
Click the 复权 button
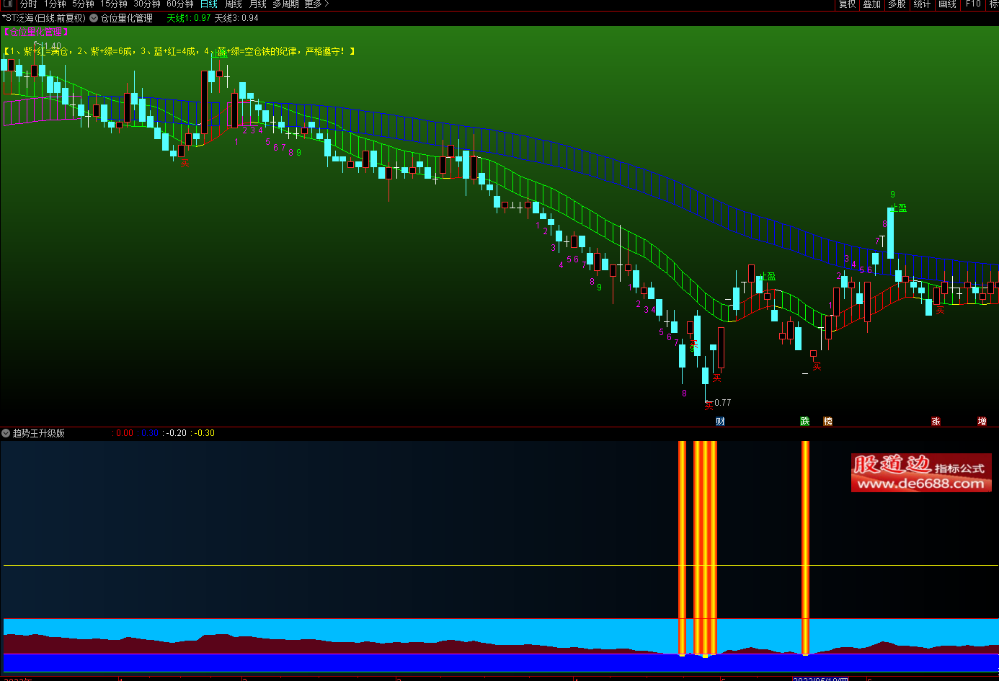[847, 4]
